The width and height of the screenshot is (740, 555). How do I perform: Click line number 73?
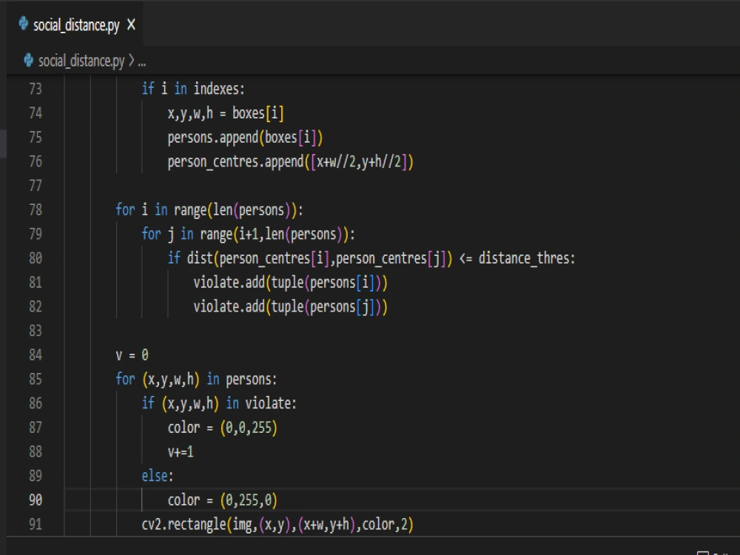pyautogui.click(x=34, y=89)
